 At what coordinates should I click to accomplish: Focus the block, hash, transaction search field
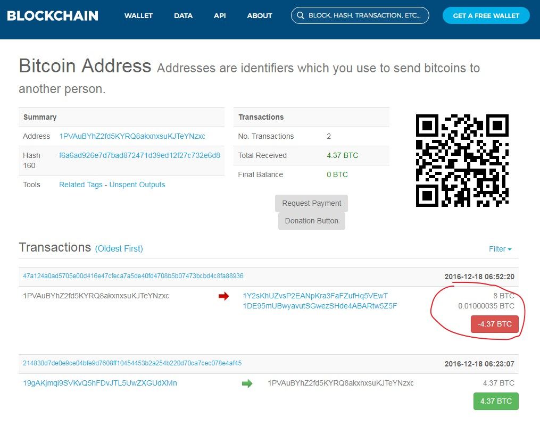360,15
